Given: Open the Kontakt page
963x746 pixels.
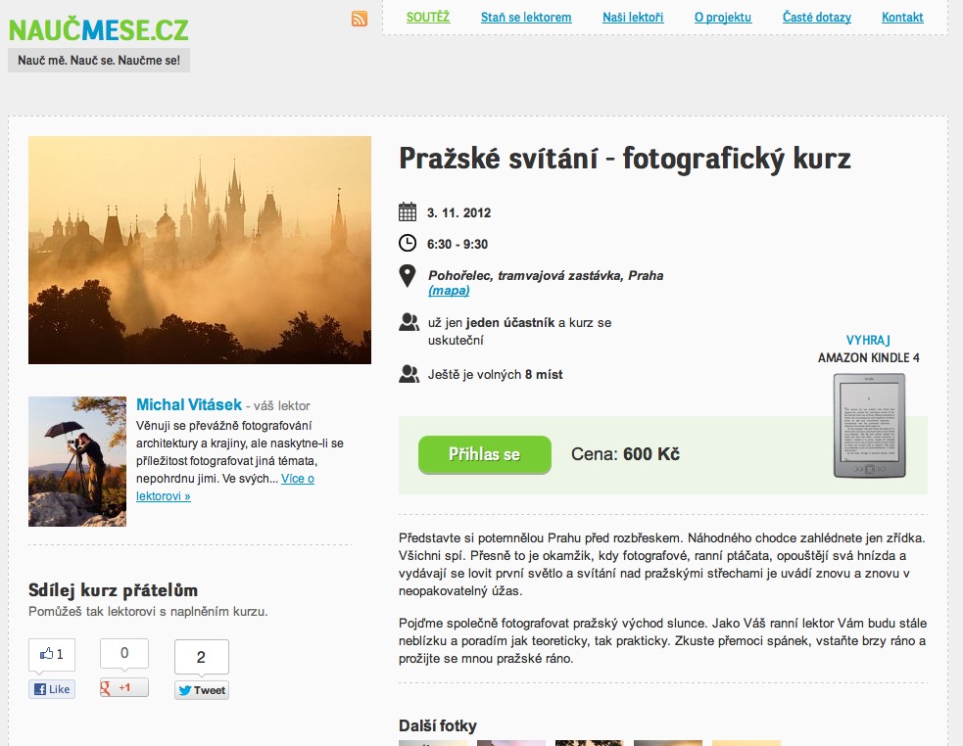Looking at the screenshot, I should (902, 18).
